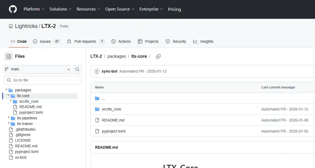Open LICENSE in the file tree

click(x=23, y=141)
